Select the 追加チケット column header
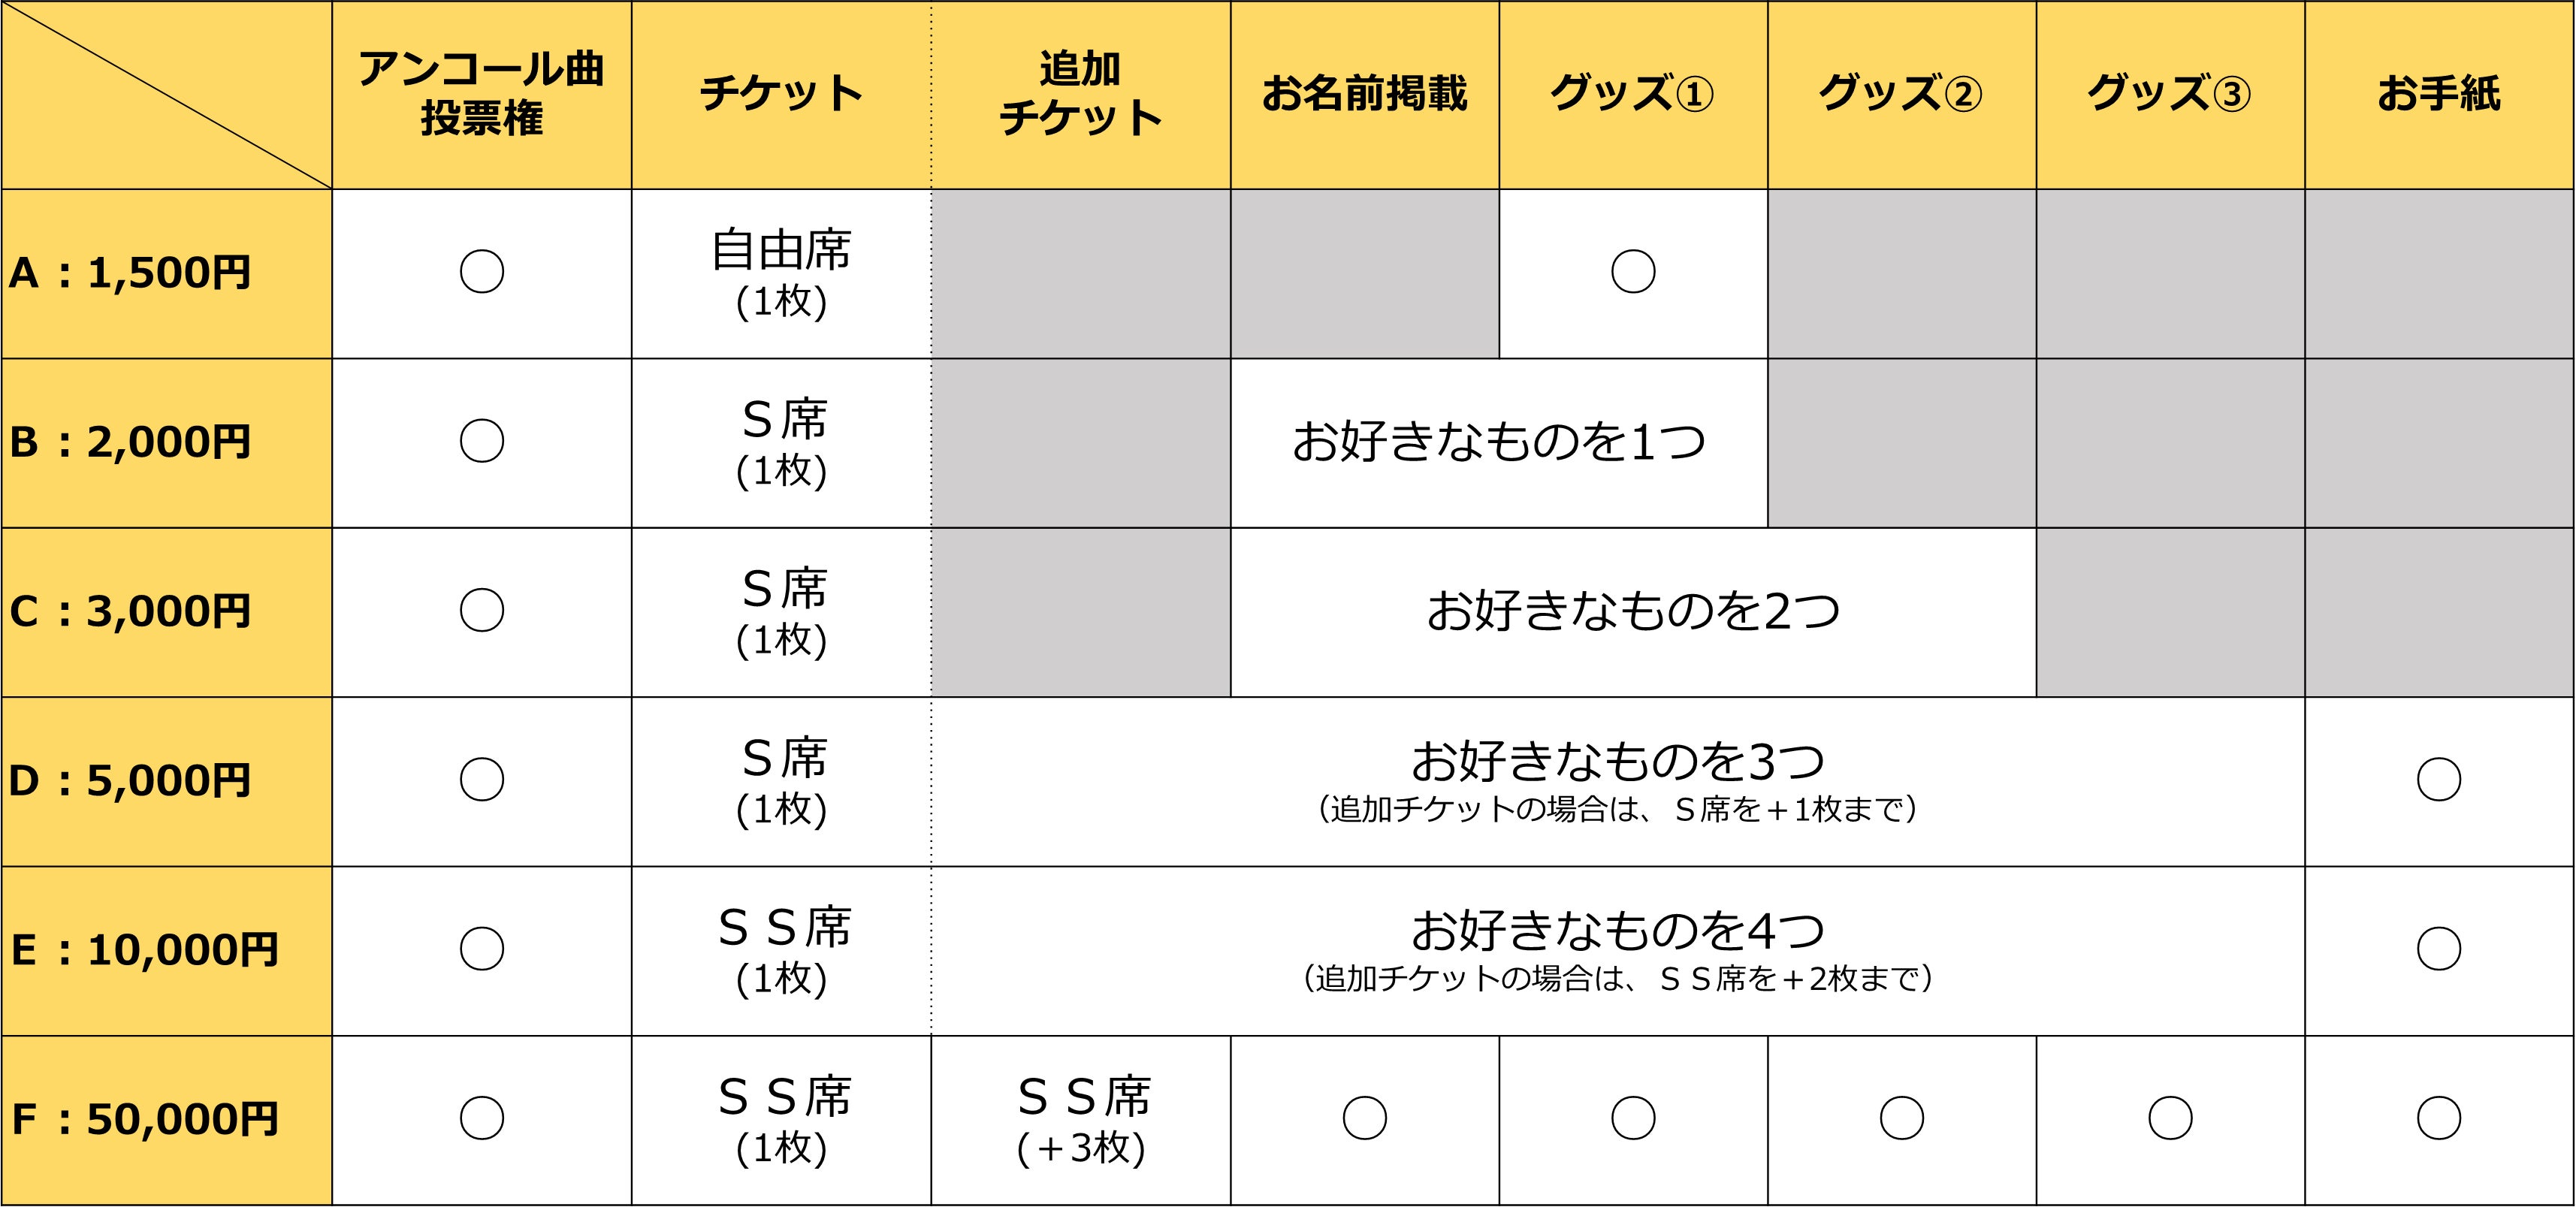The width and height of the screenshot is (2576, 1207). [1080, 94]
